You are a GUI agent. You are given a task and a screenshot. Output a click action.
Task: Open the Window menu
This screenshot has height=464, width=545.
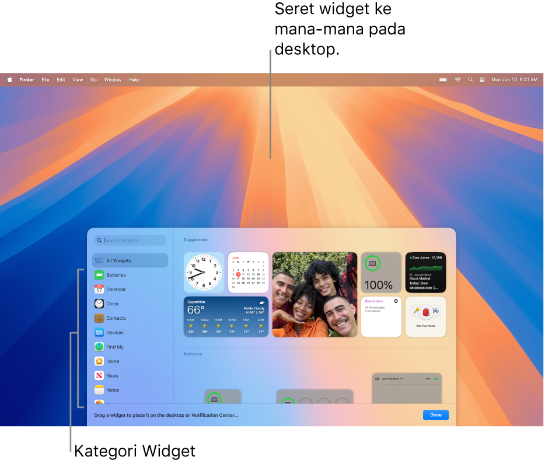click(x=113, y=80)
